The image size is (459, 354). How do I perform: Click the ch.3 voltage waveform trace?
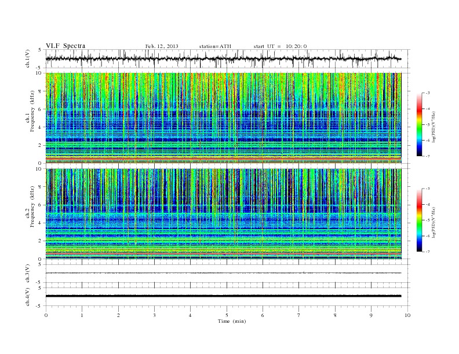[224, 273]
